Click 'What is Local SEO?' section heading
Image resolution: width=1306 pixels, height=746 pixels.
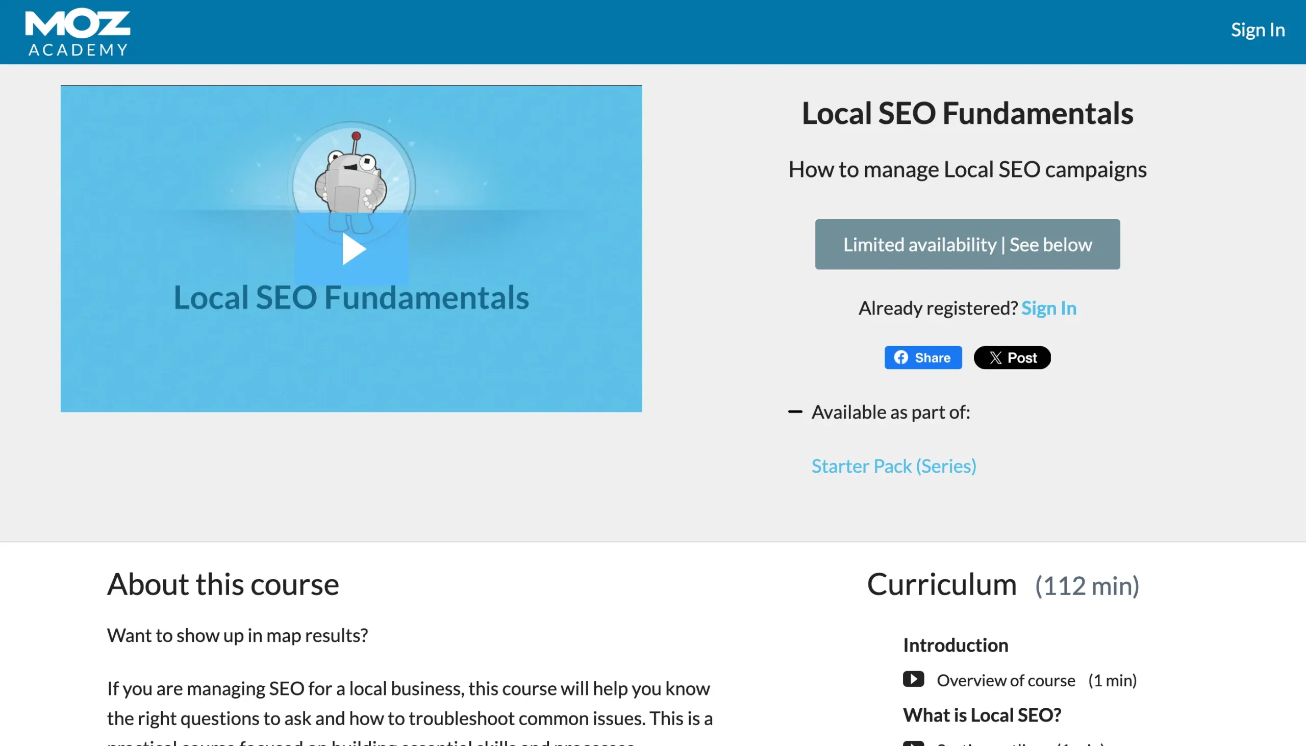coord(982,715)
